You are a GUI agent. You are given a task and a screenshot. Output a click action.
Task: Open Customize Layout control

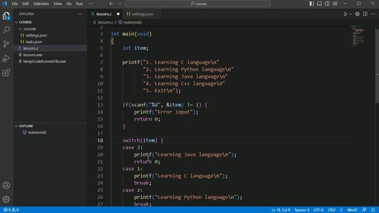click(x=335, y=4)
